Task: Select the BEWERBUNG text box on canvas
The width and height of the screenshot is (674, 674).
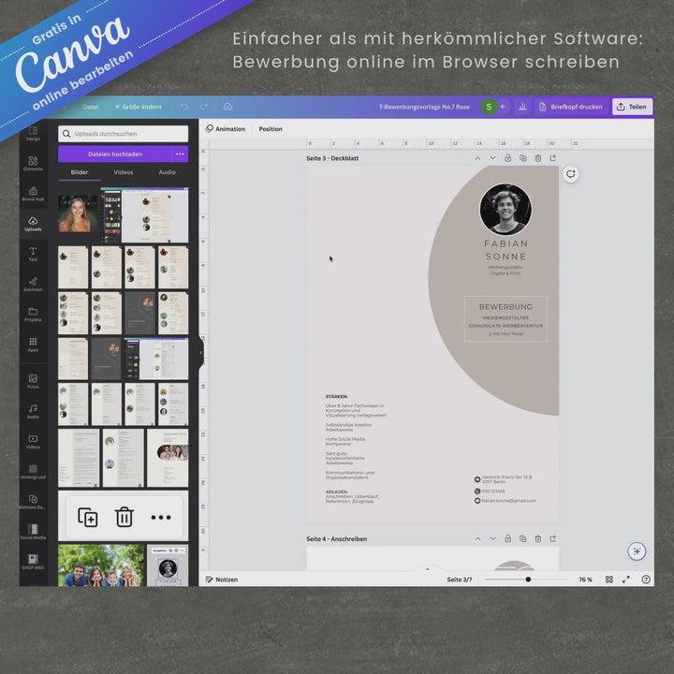Action: [x=505, y=318]
